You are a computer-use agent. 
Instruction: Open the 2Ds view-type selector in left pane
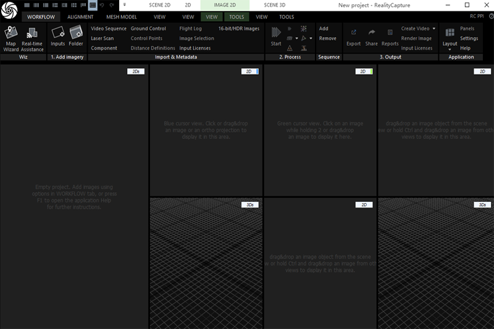[x=136, y=72]
